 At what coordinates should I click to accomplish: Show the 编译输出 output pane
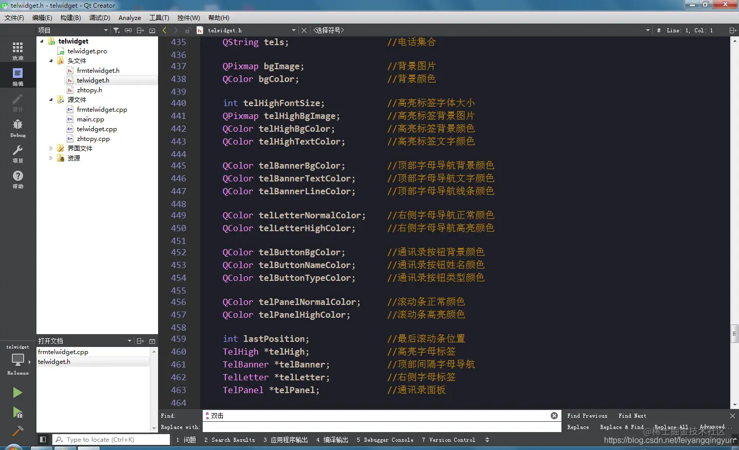pyautogui.click(x=333, y=440)
